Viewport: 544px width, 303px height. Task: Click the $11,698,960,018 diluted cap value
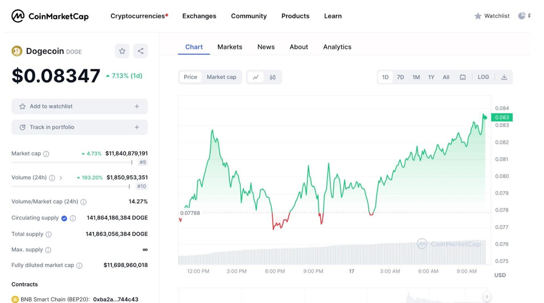coord(126,265)
